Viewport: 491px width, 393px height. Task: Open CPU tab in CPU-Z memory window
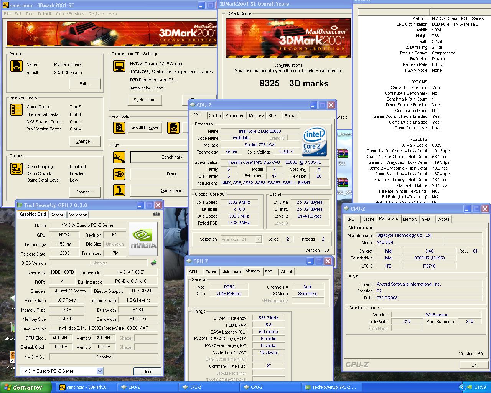(x=193, y=272)
